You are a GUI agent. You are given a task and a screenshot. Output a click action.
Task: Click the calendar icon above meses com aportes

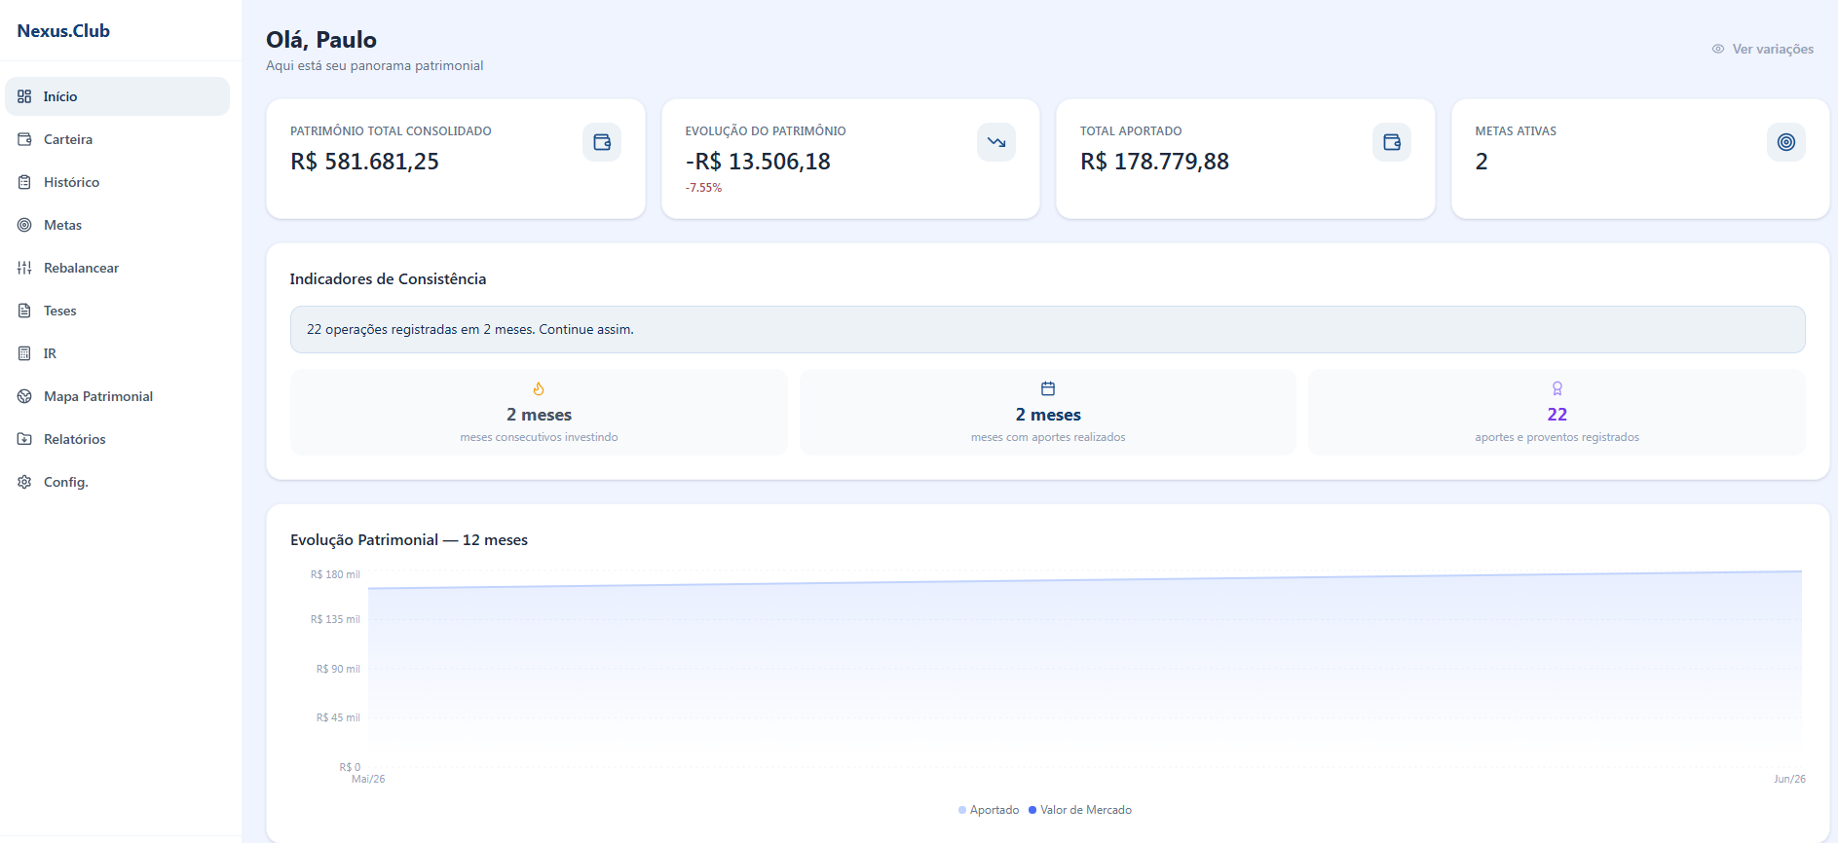coord(1048,388)
